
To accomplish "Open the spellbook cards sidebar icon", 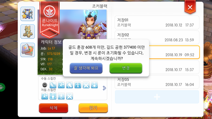I will click(28, 50).
